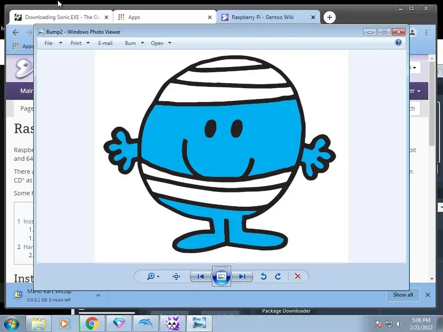443x332 pixels.
Task: Rotate the image counterclockwise
Action: coord(263,276)
